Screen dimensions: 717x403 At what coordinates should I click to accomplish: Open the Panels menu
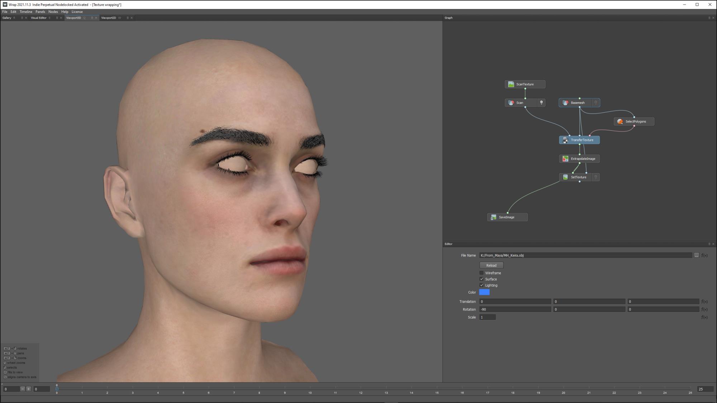point(40,12)
